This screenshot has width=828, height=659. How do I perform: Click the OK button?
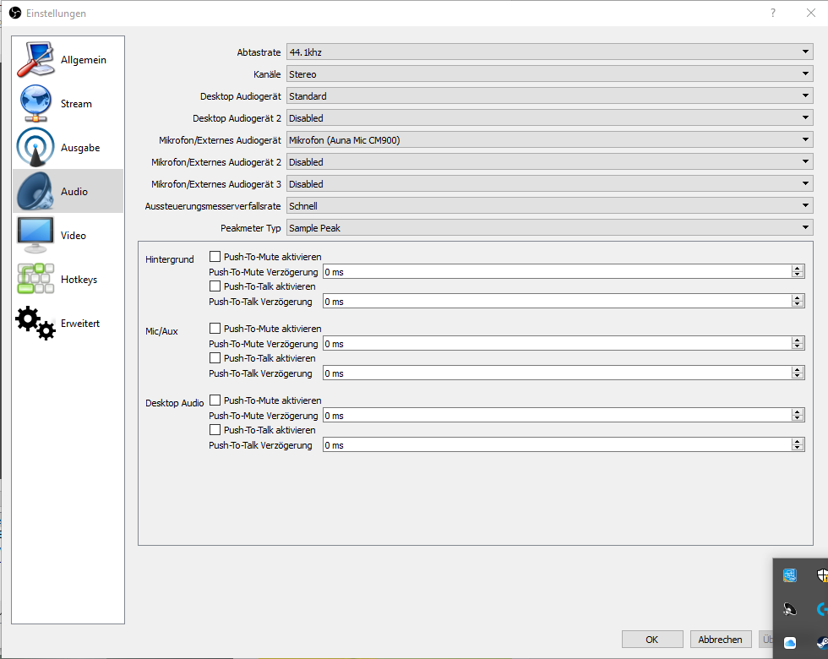pos(652,640)
